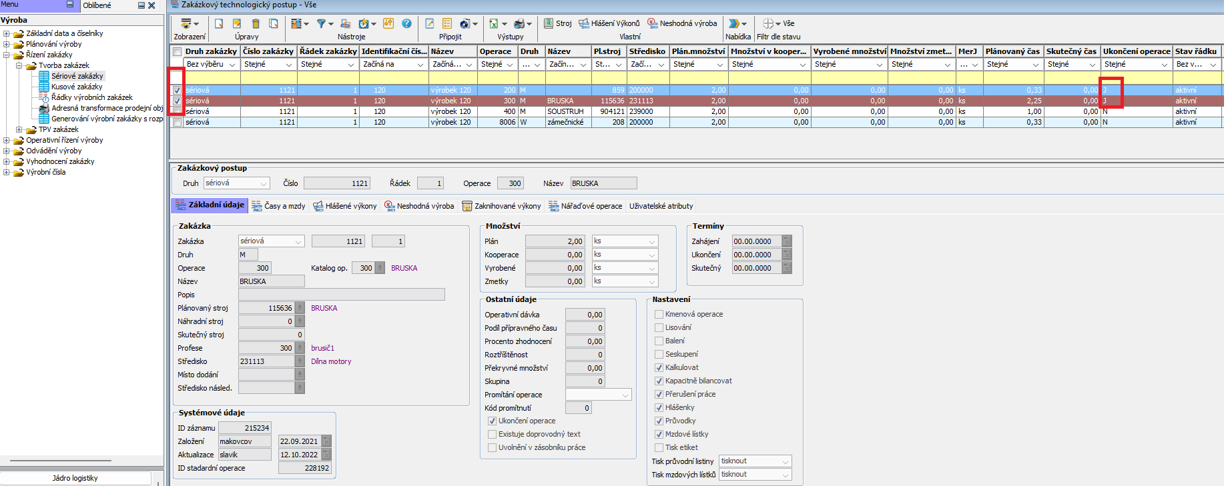
Task: Open the funnel filter tool
Action: pyautogui.click(x=322, y=23)
